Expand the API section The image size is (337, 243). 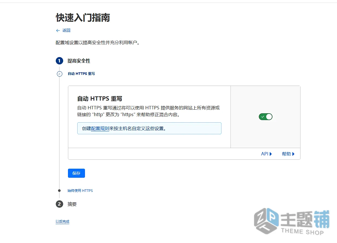266,154
